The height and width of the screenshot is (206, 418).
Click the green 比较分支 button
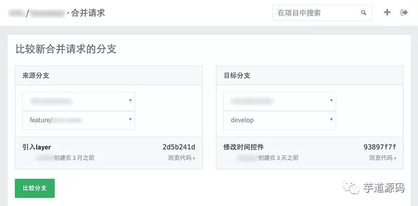click(35, 188)
